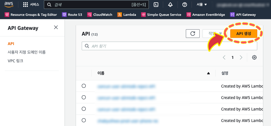This screenshot has width=271, height=126.
Task: Select page 1 in pagination
Action: tap(233, 57)
